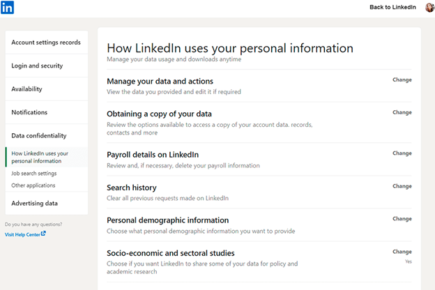This screenshot has height=290, width=435.
Task: Collapse the Data confidentiality section
Action: pos(39,135)
